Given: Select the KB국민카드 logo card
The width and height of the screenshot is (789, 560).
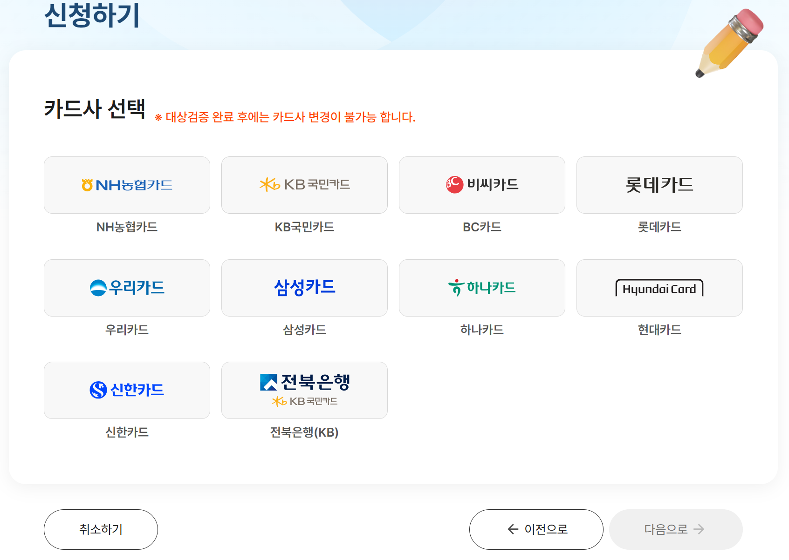Looking at the screenshot, I should tap(304, 185).
